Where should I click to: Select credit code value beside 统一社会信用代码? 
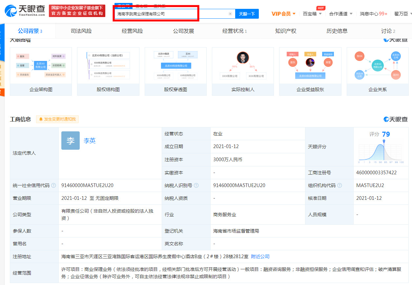(x=87, y=185)
